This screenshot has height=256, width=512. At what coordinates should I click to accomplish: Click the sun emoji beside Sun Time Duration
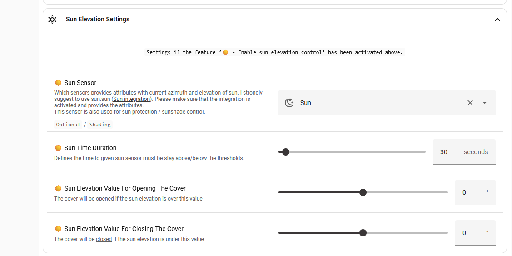[x=58, y=148]
